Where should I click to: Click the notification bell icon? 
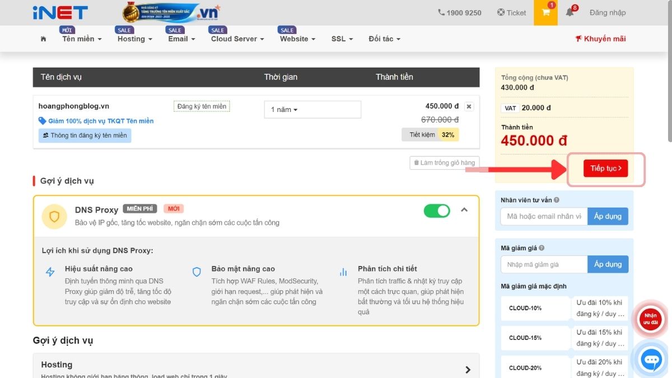(570, 13)
